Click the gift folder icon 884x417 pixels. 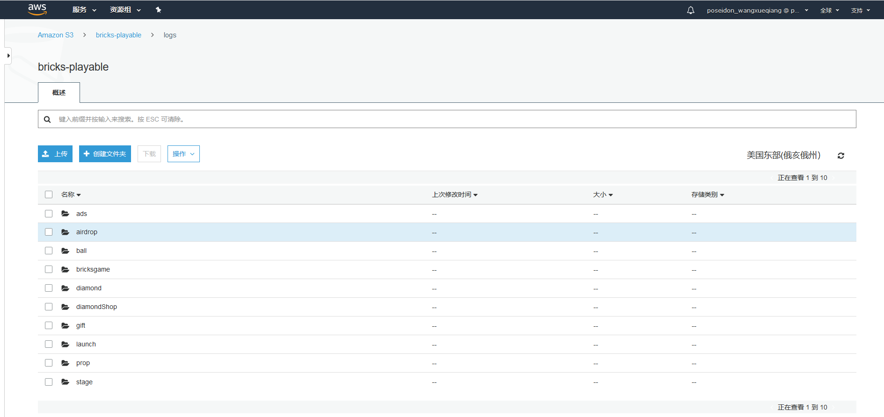[x=66, y=325]
